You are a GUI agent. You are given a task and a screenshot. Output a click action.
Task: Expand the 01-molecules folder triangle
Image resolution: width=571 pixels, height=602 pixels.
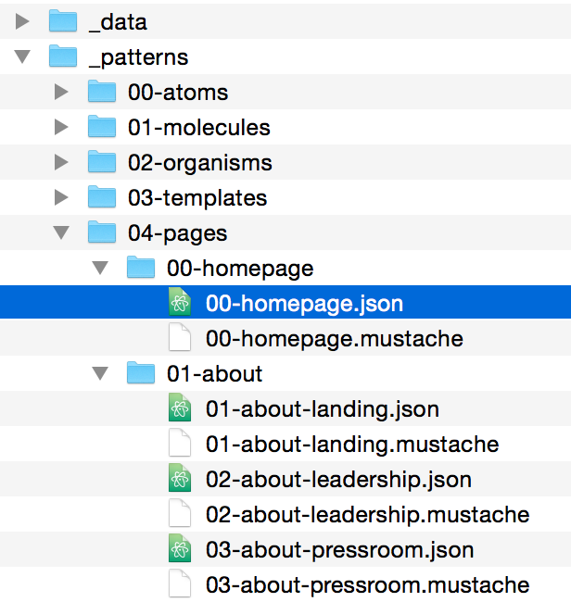coord(61,127)
